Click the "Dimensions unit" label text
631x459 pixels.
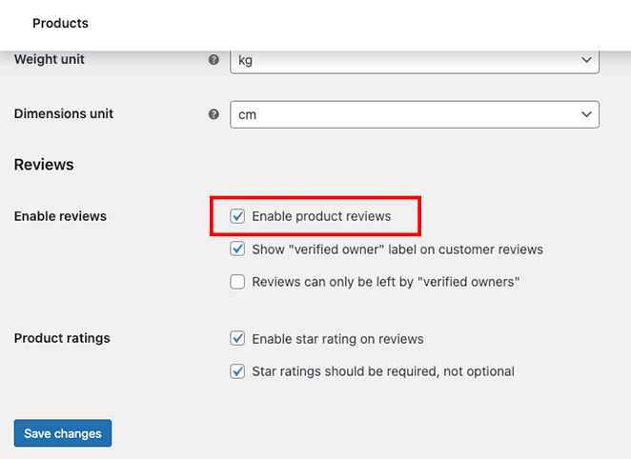click(64, 113)
